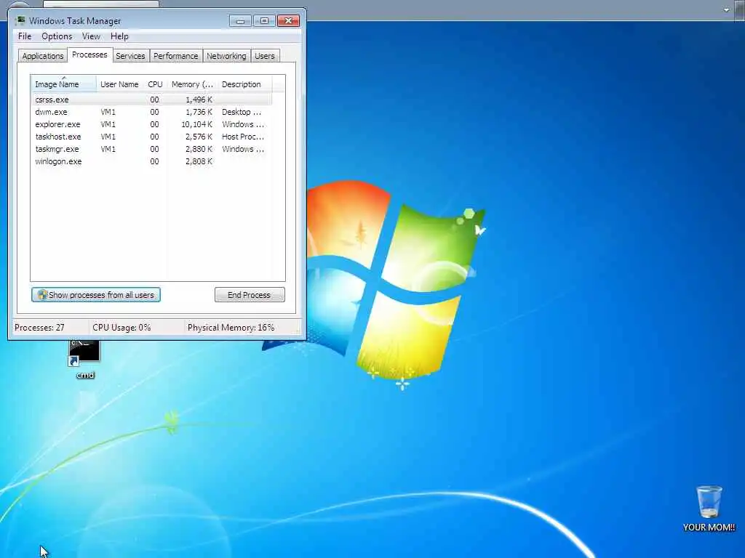Go to the Performance tab

tap(176, 56)
